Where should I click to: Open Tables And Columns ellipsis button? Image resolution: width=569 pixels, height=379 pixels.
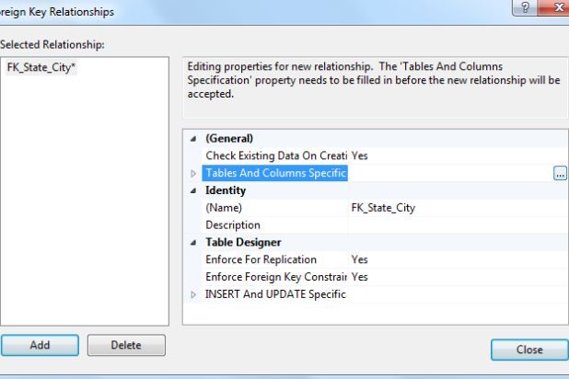pyautogui.click(x=560, y=173)
